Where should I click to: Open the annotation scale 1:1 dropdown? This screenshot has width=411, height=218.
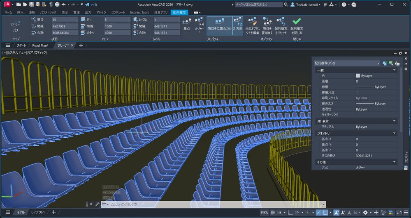[357, 213]
